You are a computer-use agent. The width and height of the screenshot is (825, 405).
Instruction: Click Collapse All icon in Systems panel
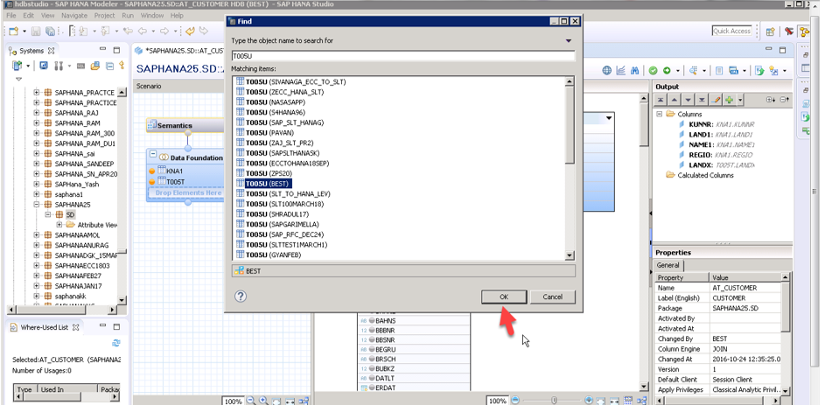coord(109,66)
